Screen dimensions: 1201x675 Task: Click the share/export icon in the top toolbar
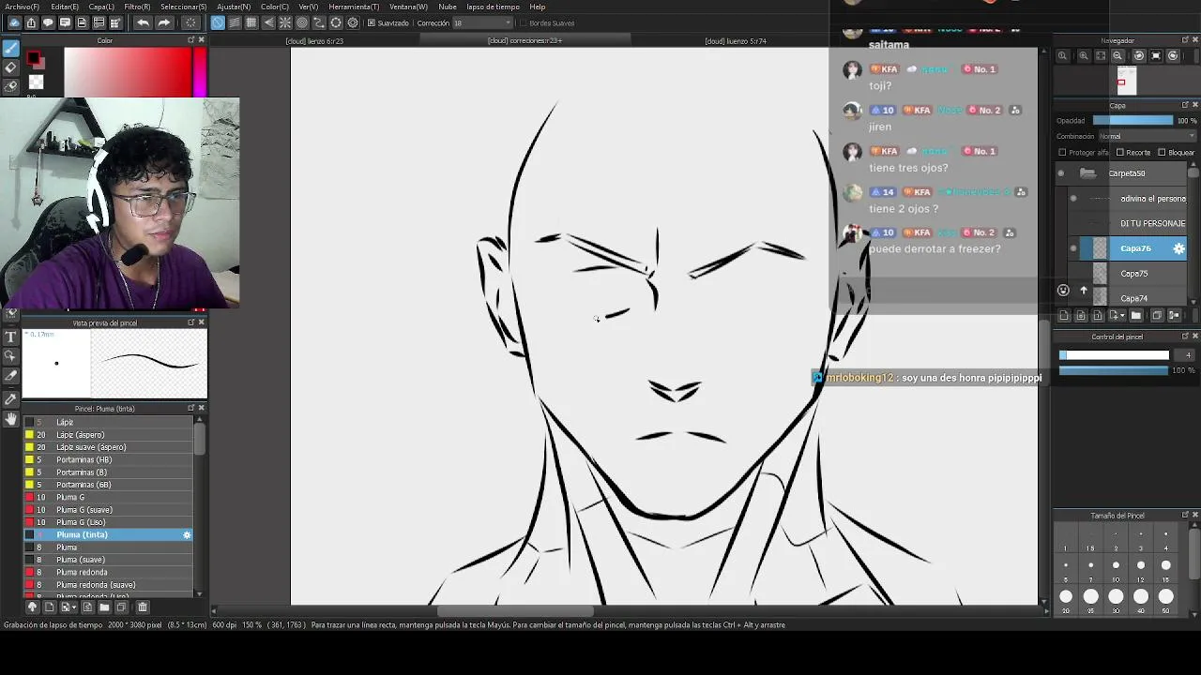tap(31, 22)
